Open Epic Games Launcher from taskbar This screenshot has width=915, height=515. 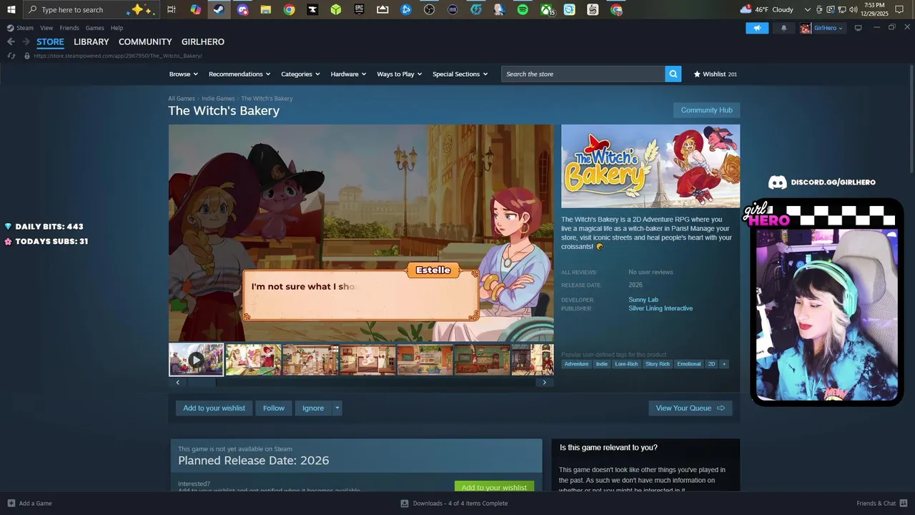[359, 10]
